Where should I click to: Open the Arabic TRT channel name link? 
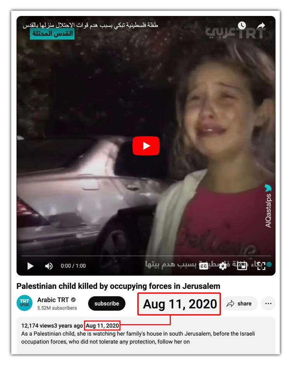pos(53,300)
